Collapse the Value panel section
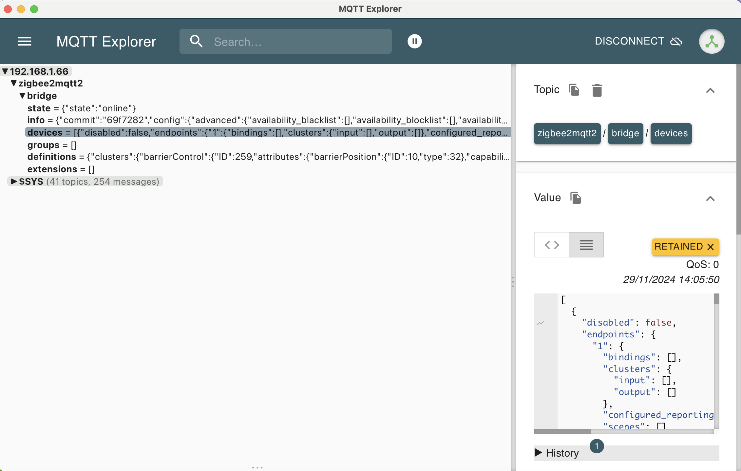The height and width of the screenshot is (471, 741). 710,198
